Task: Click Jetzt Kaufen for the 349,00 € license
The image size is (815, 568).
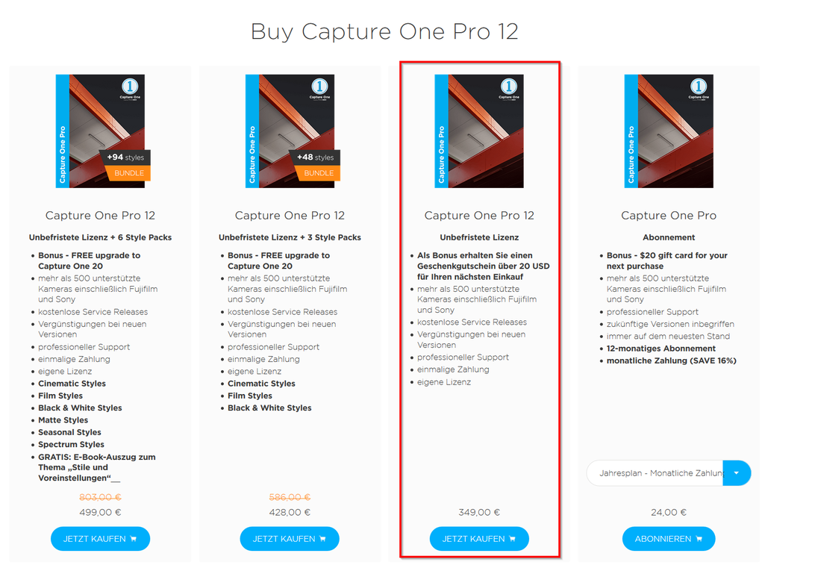Action: point(479,539)
